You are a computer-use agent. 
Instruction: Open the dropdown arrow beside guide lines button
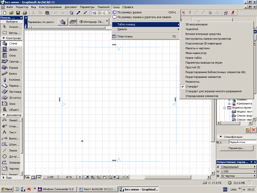tap(100, 13)
